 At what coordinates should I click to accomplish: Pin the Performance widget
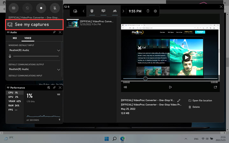pos(54,87)
